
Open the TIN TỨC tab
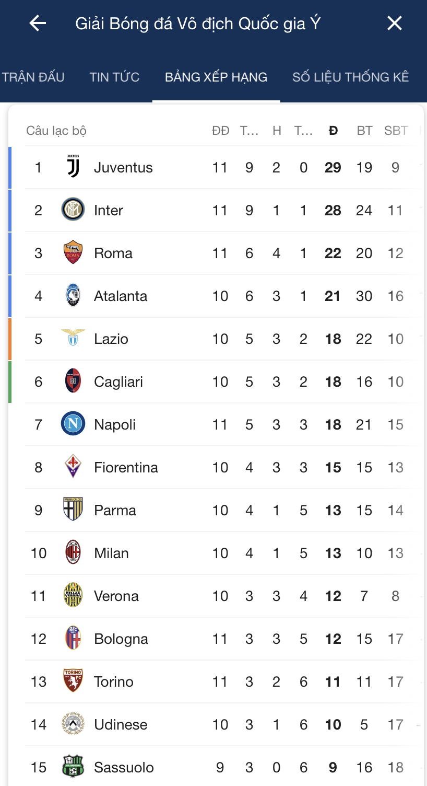(x=114, y=77)
